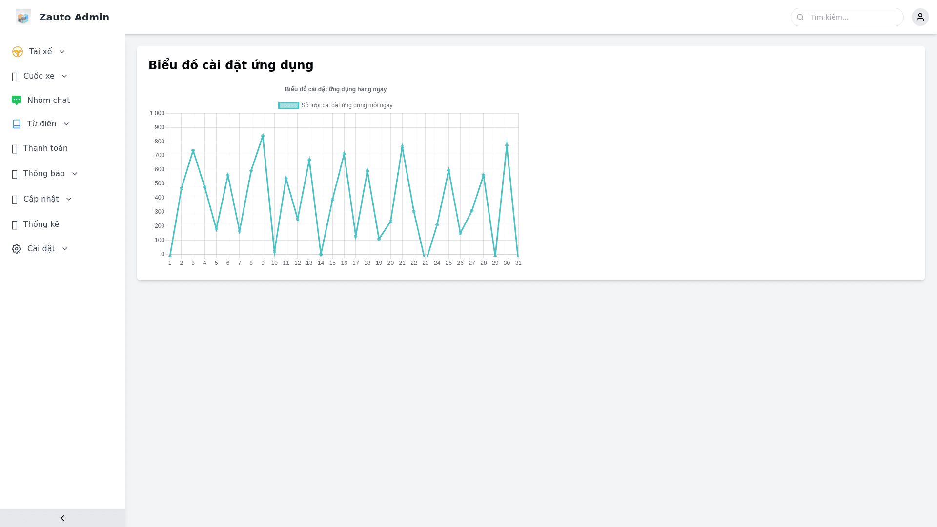This screenshot has width=937, height=527.
Task: Click the Cuốc xe sidebar icon
Action: coord(15,77)
